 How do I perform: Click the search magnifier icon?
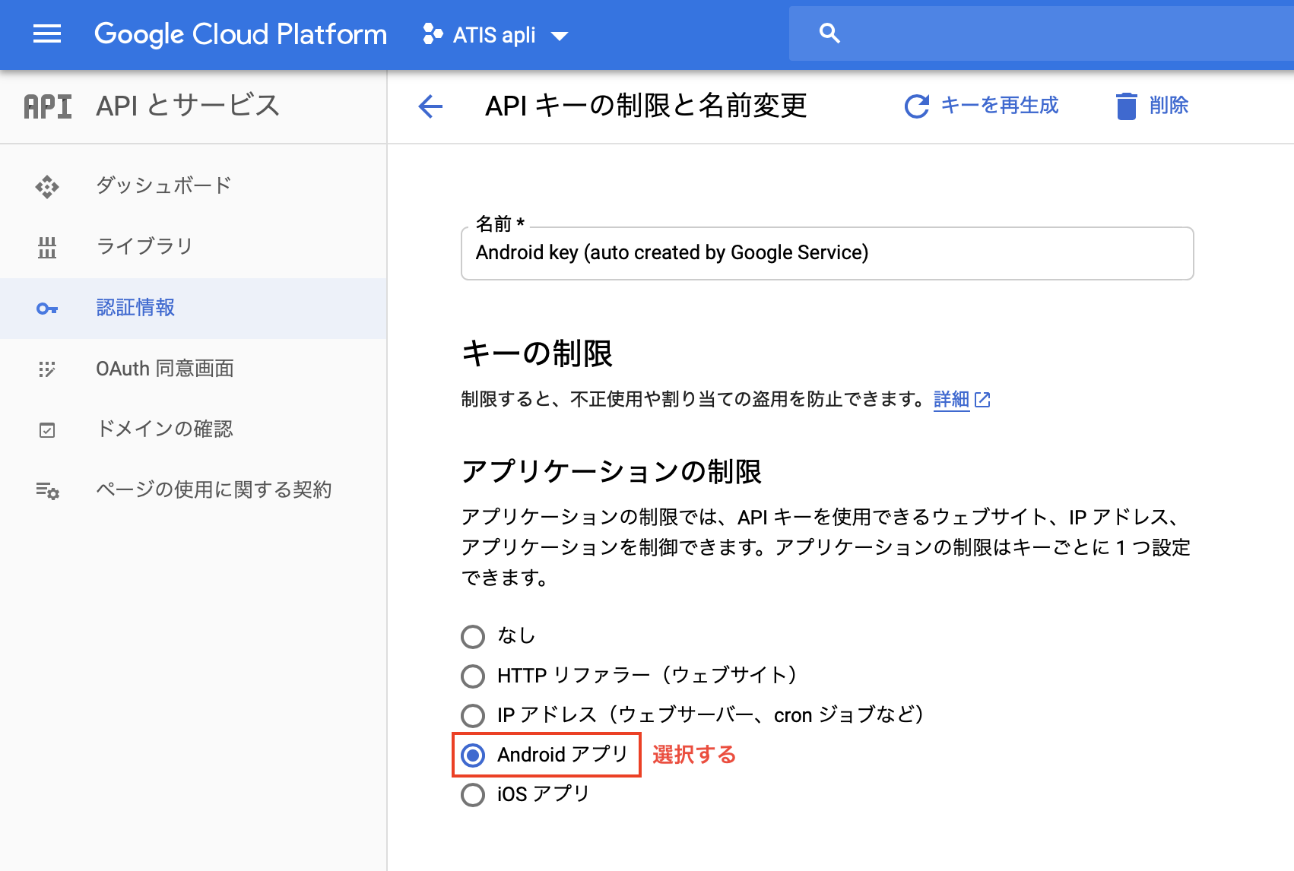tap(829, 33)
